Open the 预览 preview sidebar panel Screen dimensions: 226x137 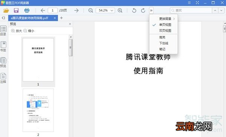(3, 62)
